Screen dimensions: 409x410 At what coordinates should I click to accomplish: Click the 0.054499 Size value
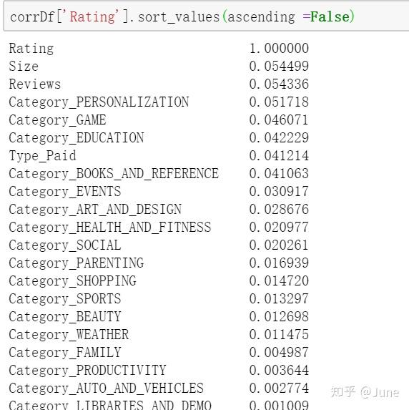coord(279,66)
